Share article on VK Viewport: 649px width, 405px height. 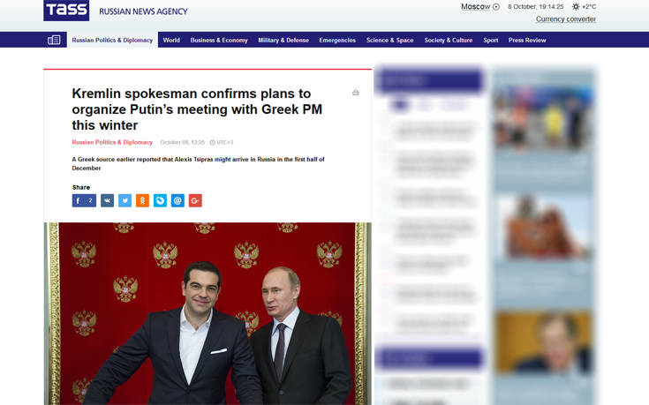point(107,200)
